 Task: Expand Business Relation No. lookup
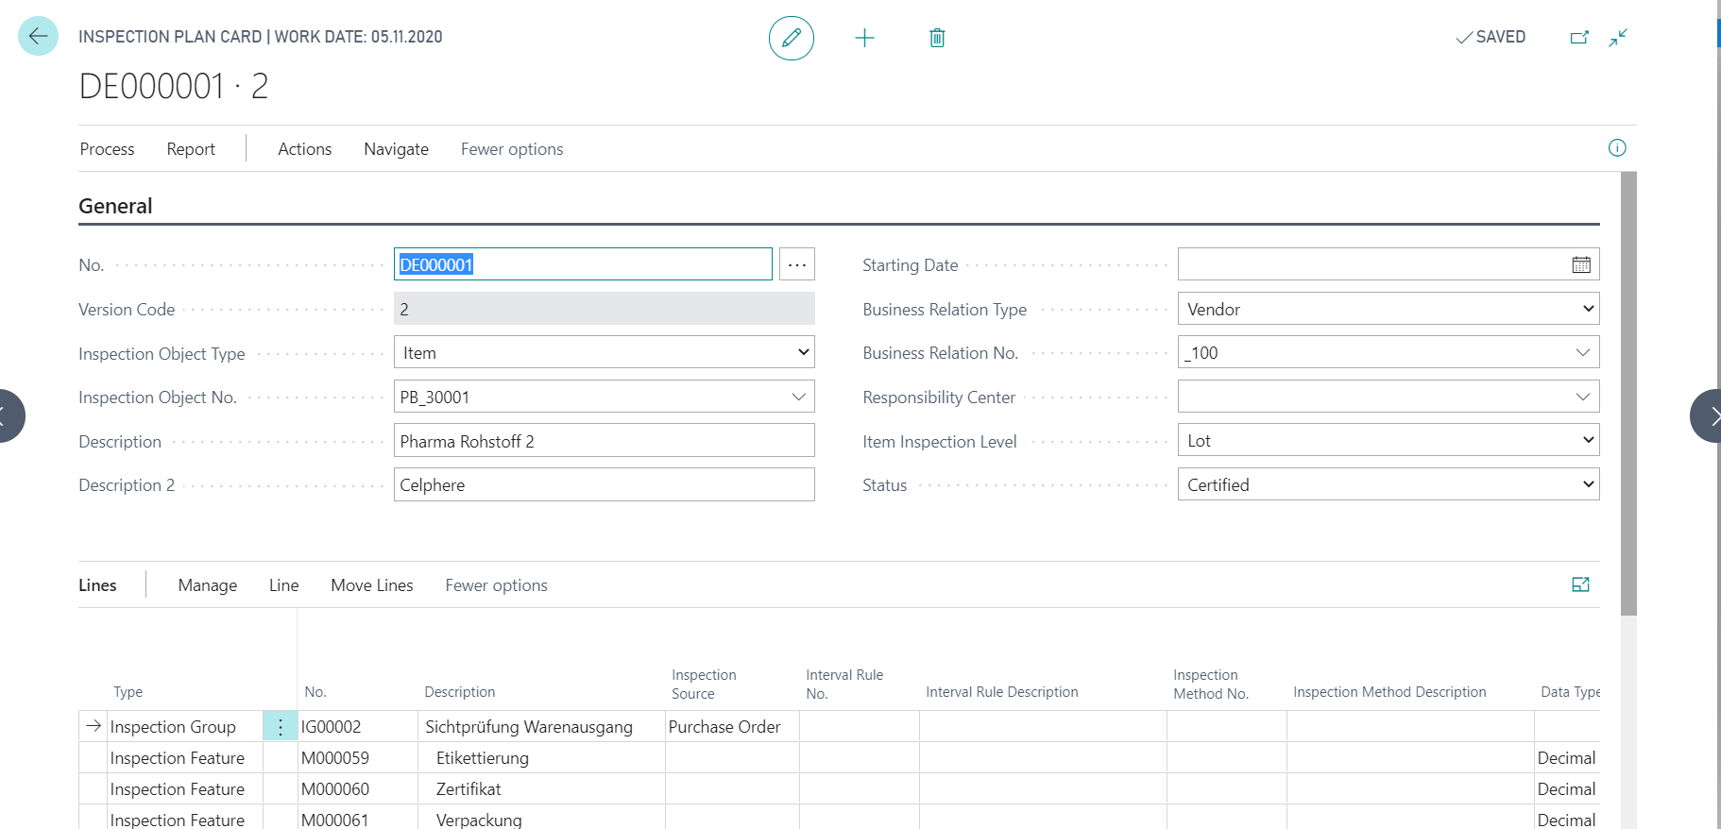(x=1582, y=352)
